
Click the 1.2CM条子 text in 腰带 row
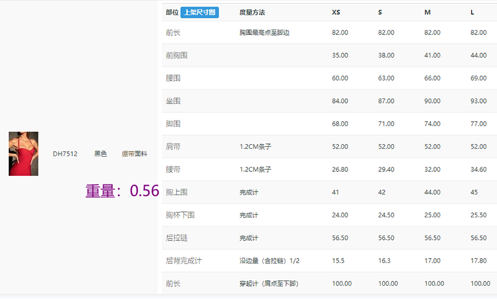coord(255,169)
